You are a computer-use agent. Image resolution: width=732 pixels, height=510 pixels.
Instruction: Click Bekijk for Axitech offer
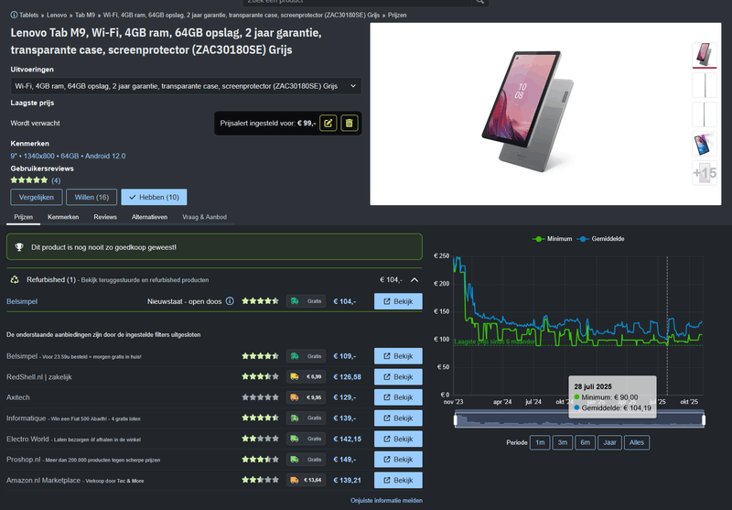tap(398, 397)
